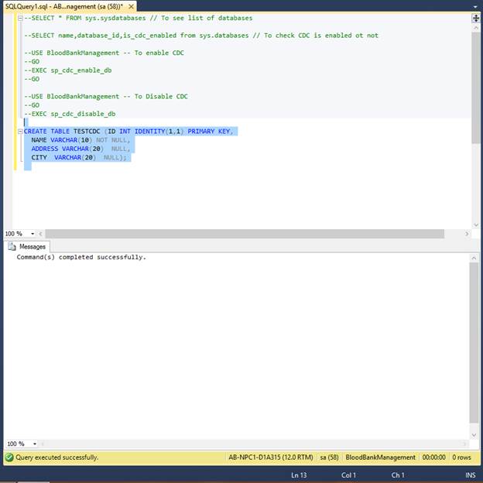Click 'Command(s) completed successfully.' message
This screenshot has height=483, width=483.
[x=81, y=257]
